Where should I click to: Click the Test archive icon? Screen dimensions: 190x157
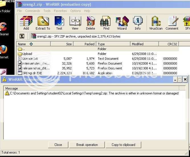tap(59, 21)
